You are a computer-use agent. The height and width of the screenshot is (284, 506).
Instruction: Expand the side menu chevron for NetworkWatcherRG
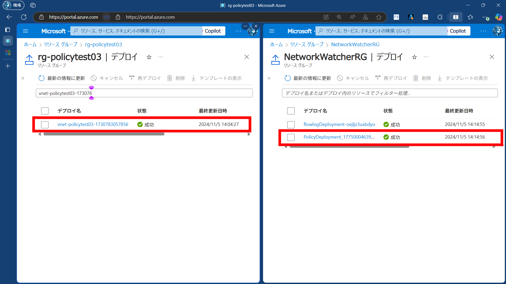(x=269, y=78)
